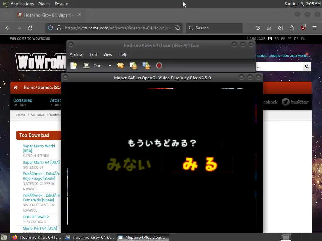Image resolution: width=322 pixels, height=241 pixels.
Task: Expand Open recent dropdown arrow
Action: click(x=110, y=66)
